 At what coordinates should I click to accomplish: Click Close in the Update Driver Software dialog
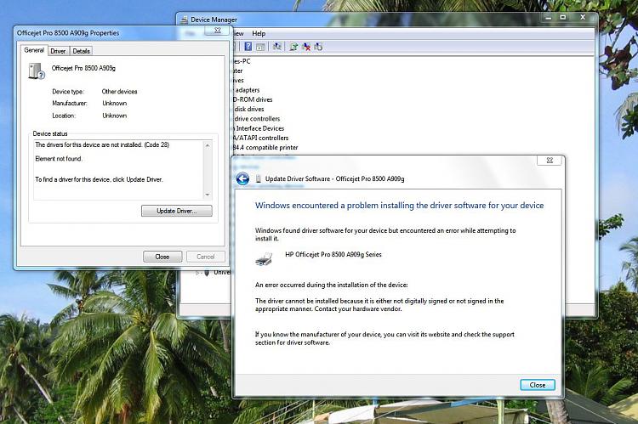click(x=538, y=385)
